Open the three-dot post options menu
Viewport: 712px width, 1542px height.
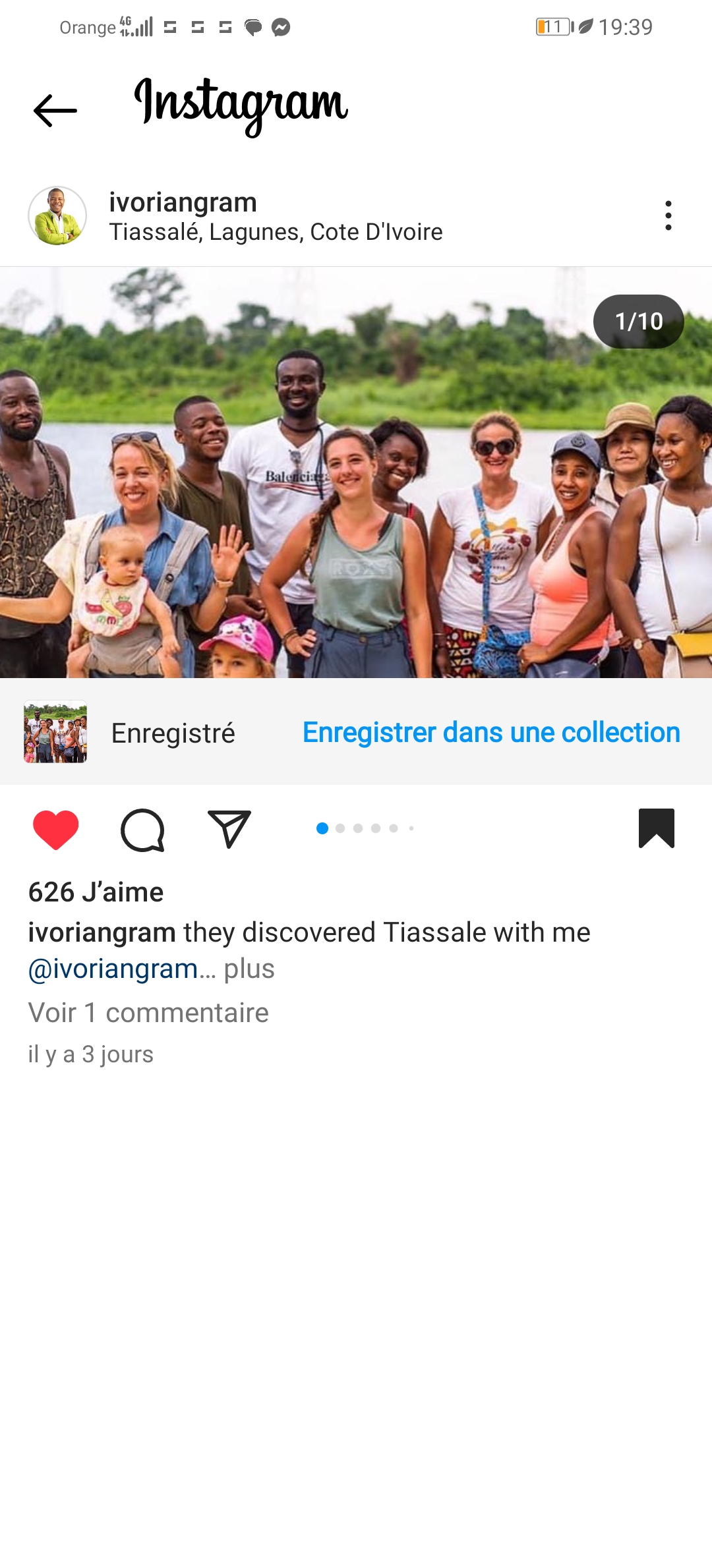pyautogui.click(x=668, y=215)
